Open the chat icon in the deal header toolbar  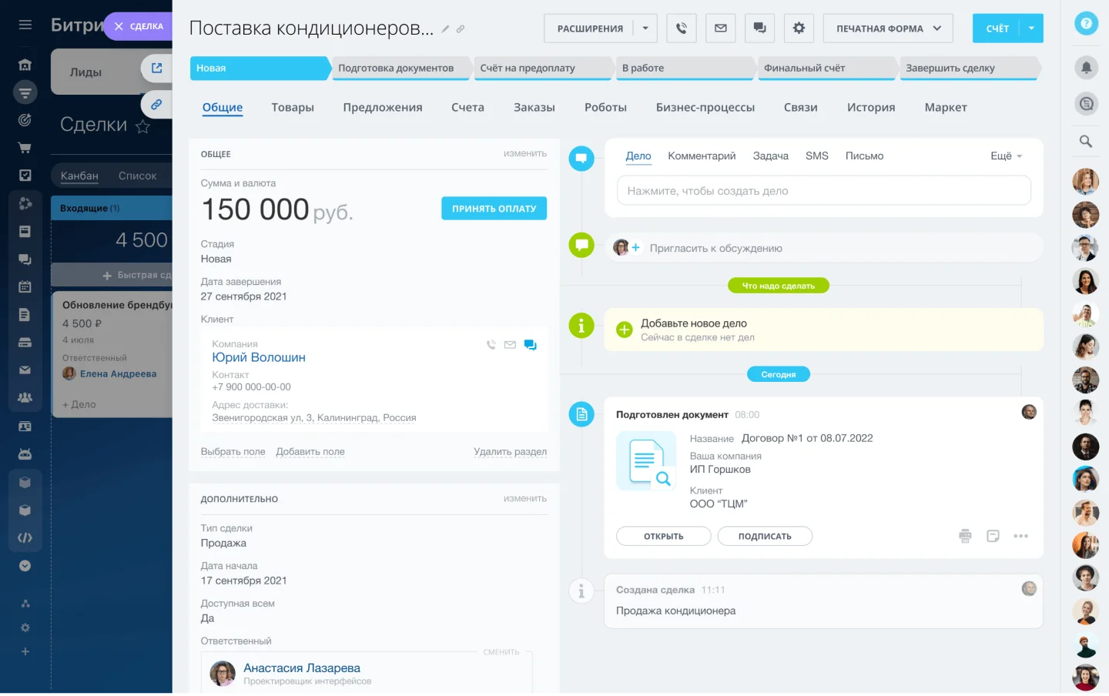pos(759,28)
